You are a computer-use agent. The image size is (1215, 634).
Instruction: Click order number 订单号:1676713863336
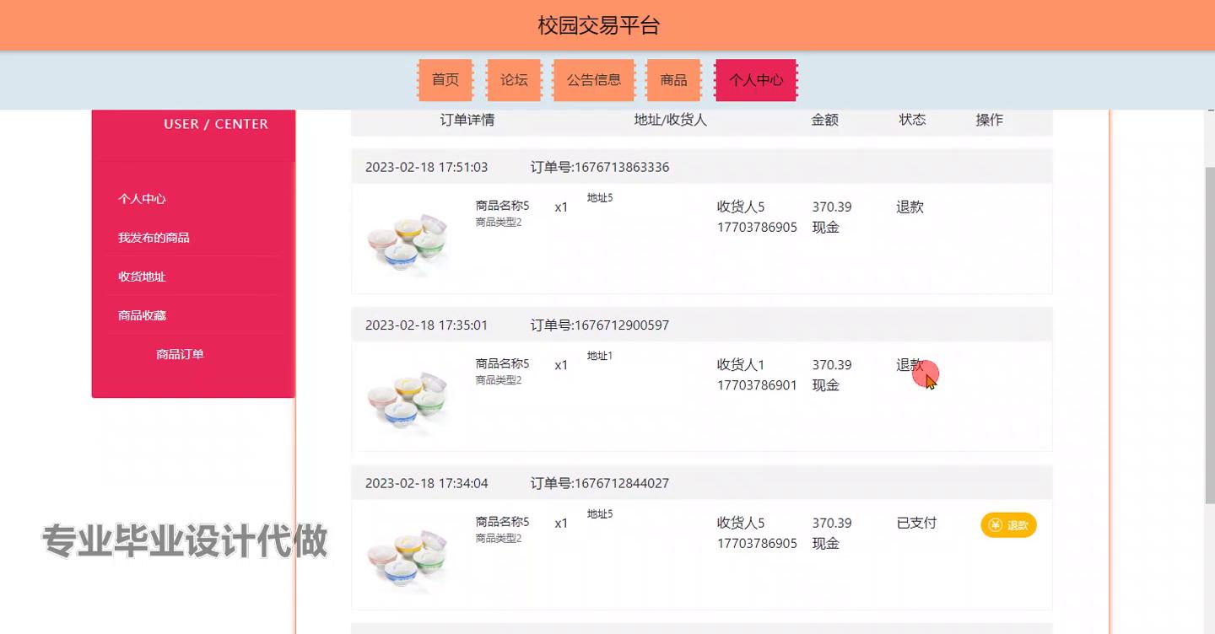point(600,167)
